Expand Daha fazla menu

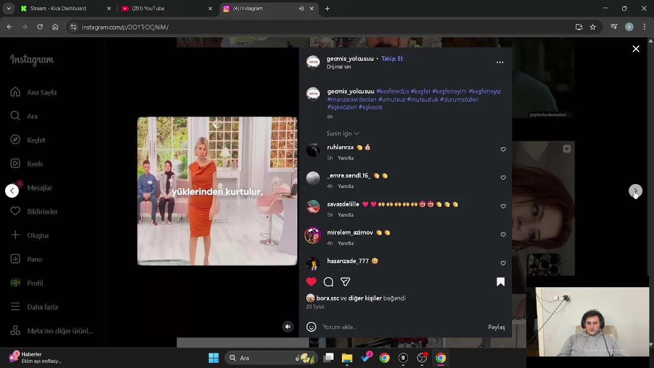tap(35, 307)
